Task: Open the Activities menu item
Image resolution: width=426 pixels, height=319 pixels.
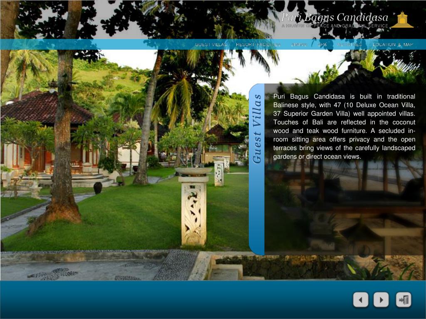Action: (x=349, y=44)
